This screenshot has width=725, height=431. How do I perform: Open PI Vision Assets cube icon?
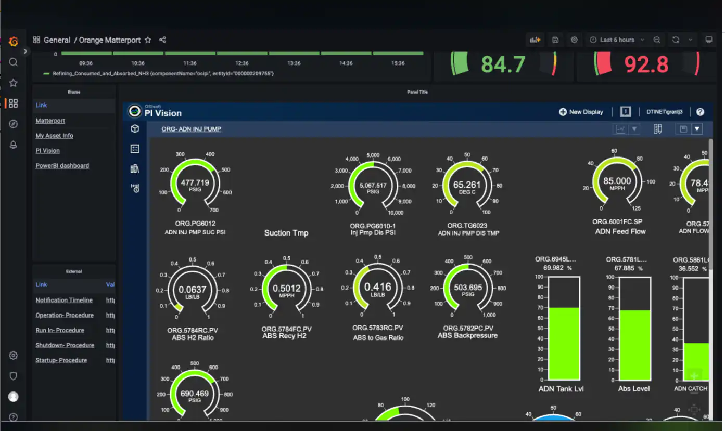[x=135, y=129]
